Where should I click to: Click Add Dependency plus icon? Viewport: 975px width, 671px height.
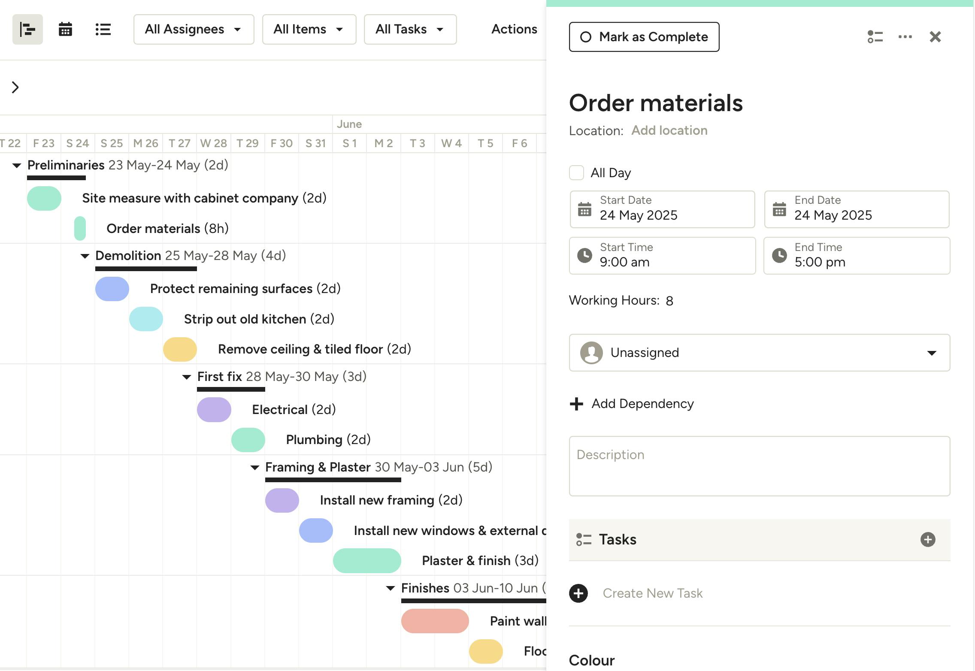576,404
